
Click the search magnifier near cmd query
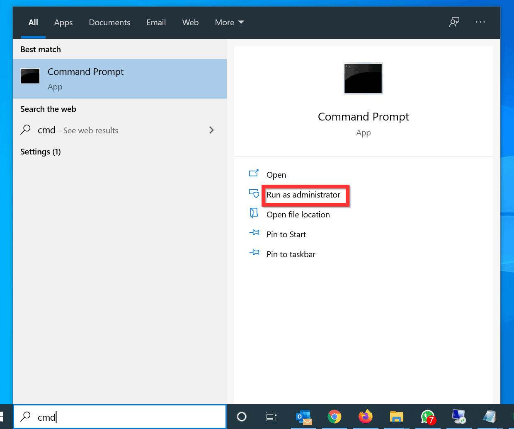pos(25,417)
